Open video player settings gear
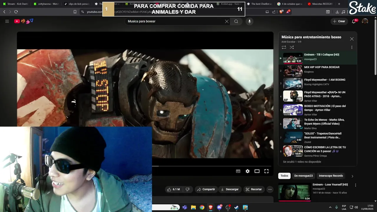 (x=248, y=171)
